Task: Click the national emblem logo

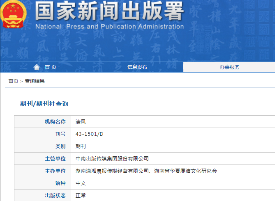Action: click(14, 15)
